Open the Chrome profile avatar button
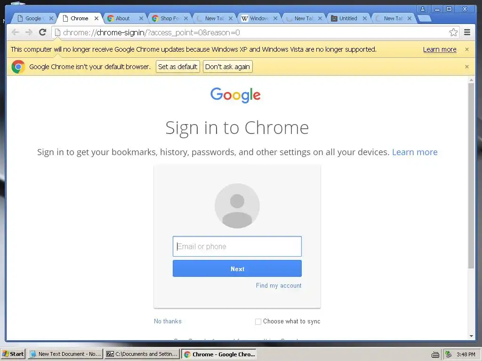This screenshot has height=361, width=482. tap(423, 9)
